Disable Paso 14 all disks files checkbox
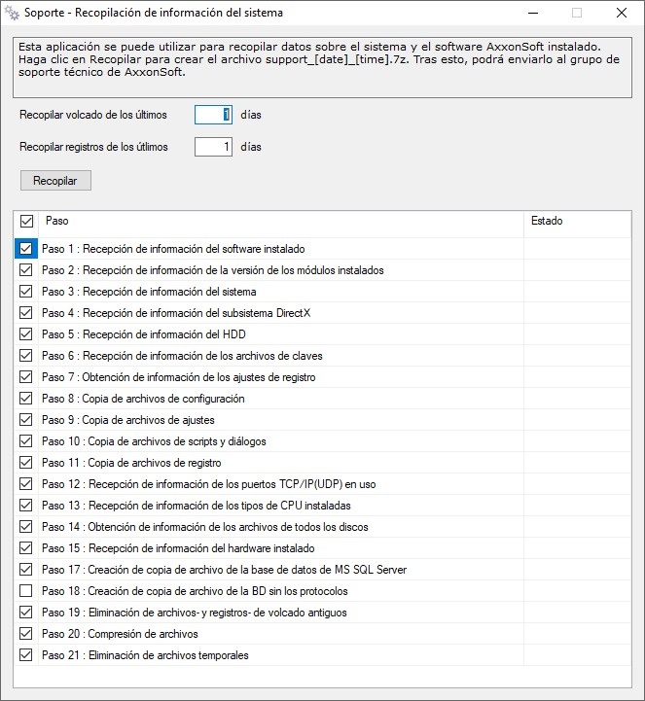 pos(25,527)
